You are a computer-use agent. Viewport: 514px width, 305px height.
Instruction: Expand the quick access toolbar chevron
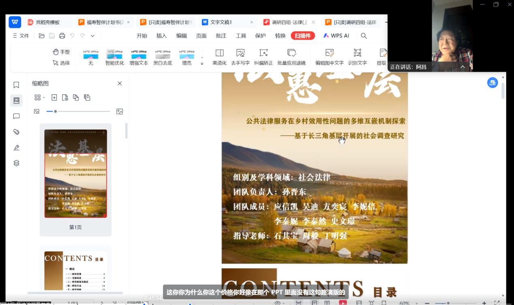coord(92,36)
